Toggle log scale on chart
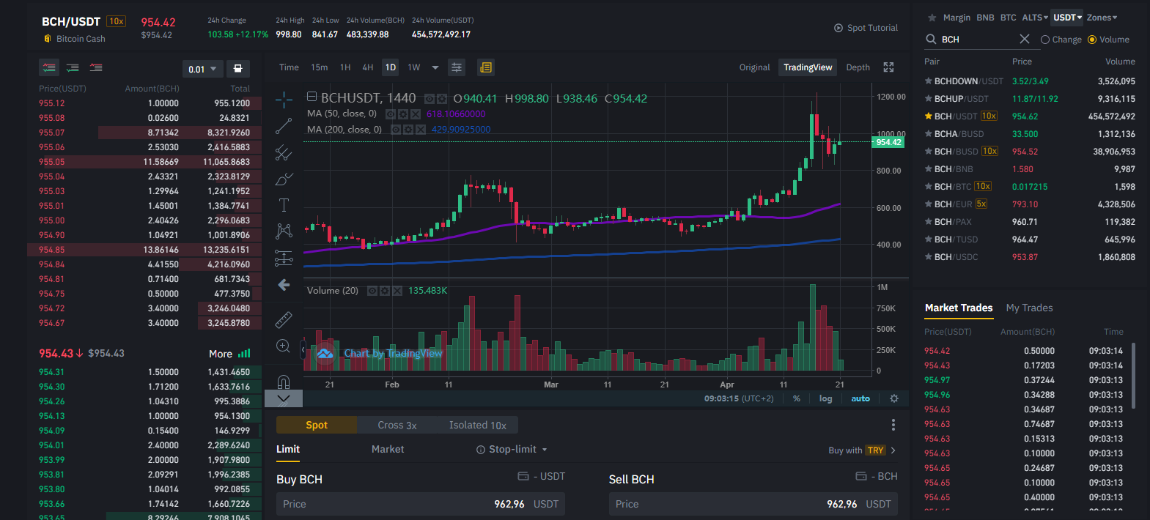 click(826, 398)
